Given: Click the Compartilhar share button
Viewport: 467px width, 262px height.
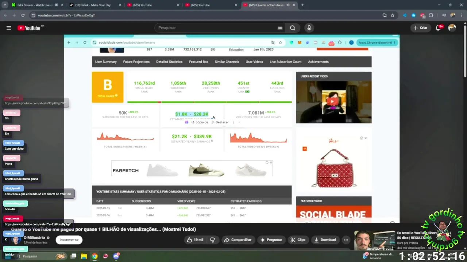Looking at the screenshot, I should [238, 240].
